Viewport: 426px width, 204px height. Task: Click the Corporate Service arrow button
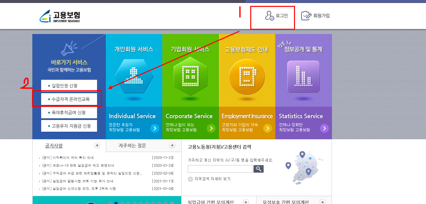(x=211, y=128)
